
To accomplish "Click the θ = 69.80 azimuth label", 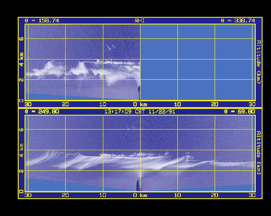I will (x=240, y=111).
